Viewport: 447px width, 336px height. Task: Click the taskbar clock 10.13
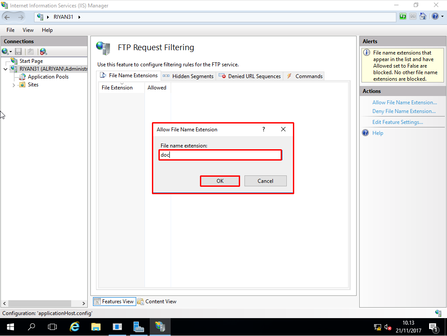coord(408,323)
